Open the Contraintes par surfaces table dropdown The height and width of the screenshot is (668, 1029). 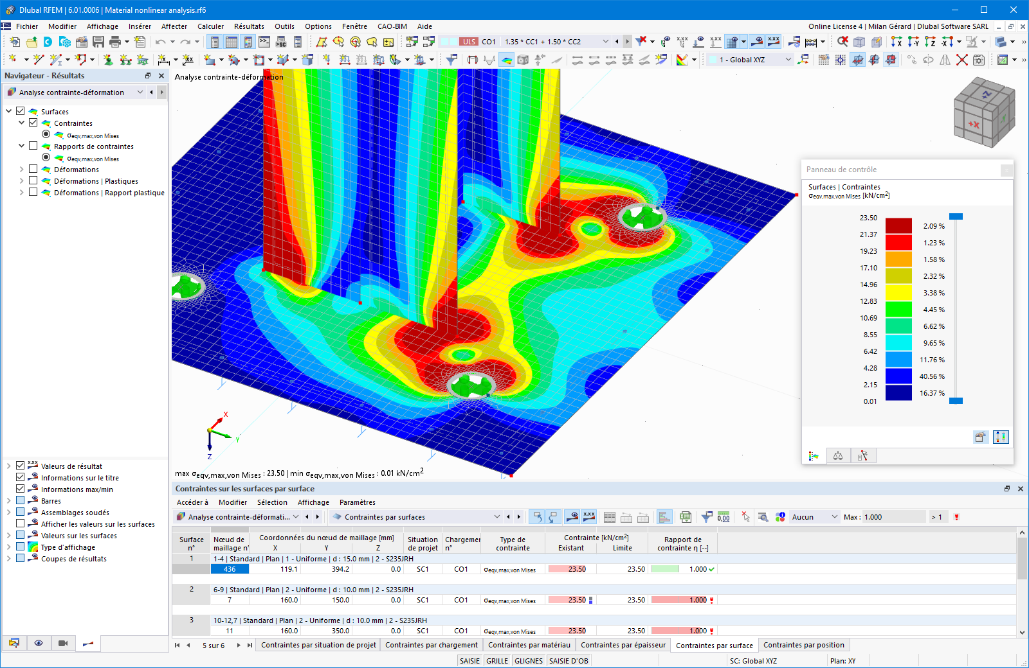(x=496, y=517)
